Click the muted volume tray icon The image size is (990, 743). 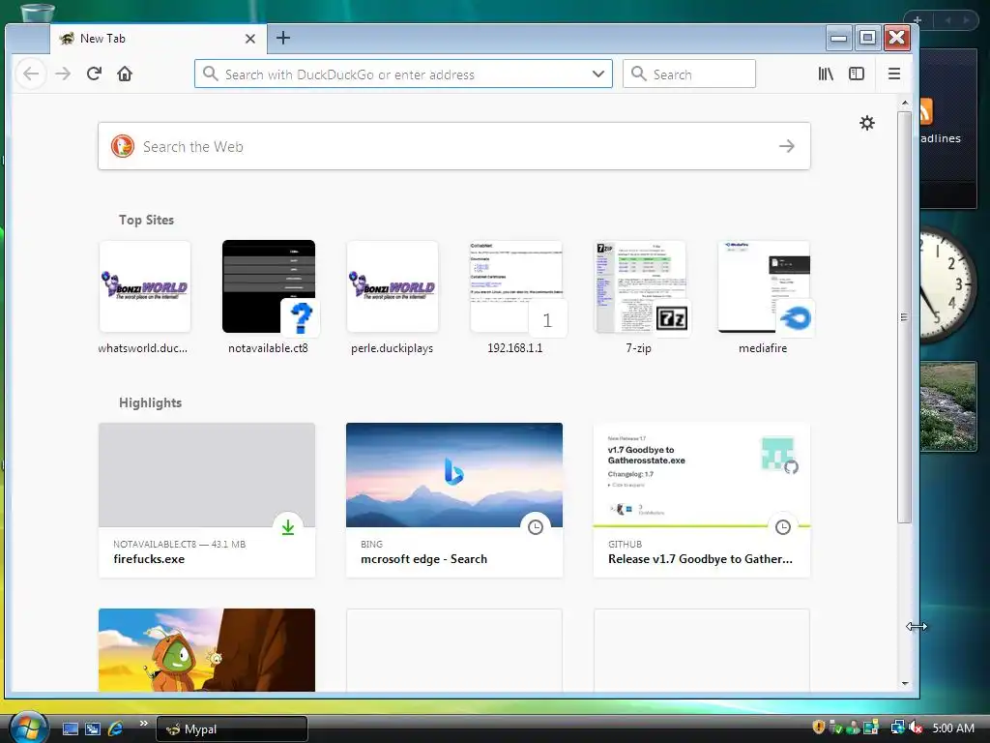coord(916,728)
